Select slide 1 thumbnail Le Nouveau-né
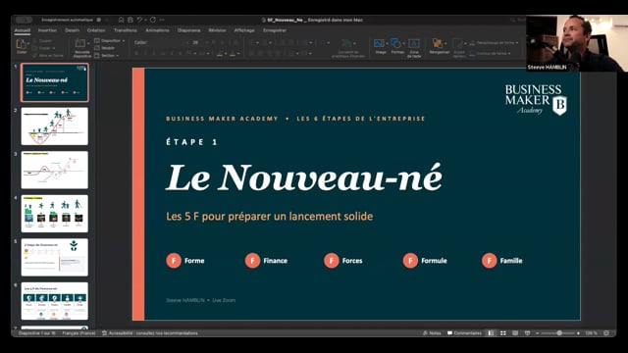This screenshot has width=628, height=353. [55, 82]
